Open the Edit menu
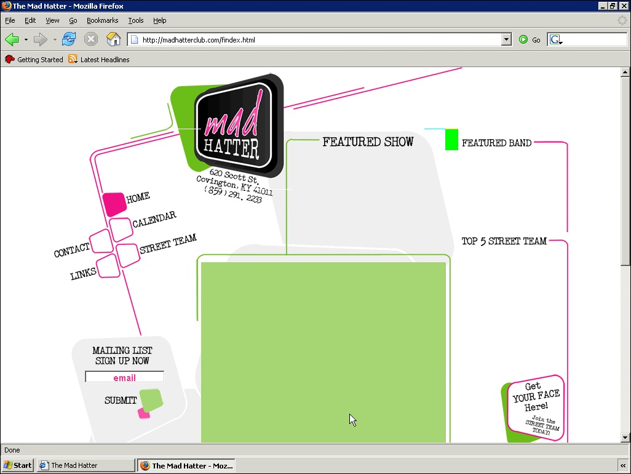Viewport: 631px width, 474px height. coord(30,20)
